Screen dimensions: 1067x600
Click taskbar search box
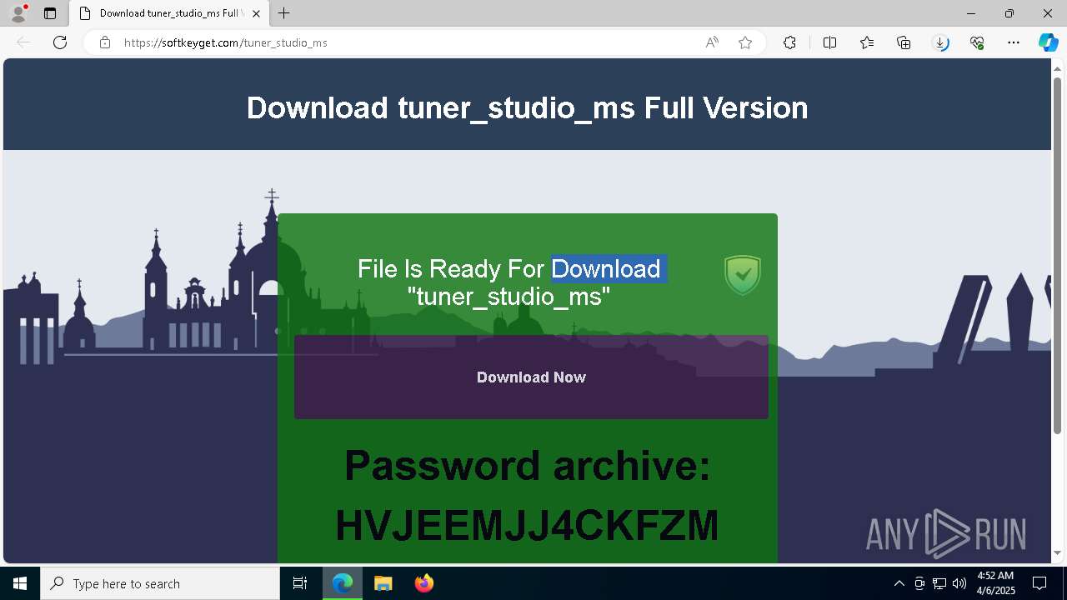(x=160, y=583)
